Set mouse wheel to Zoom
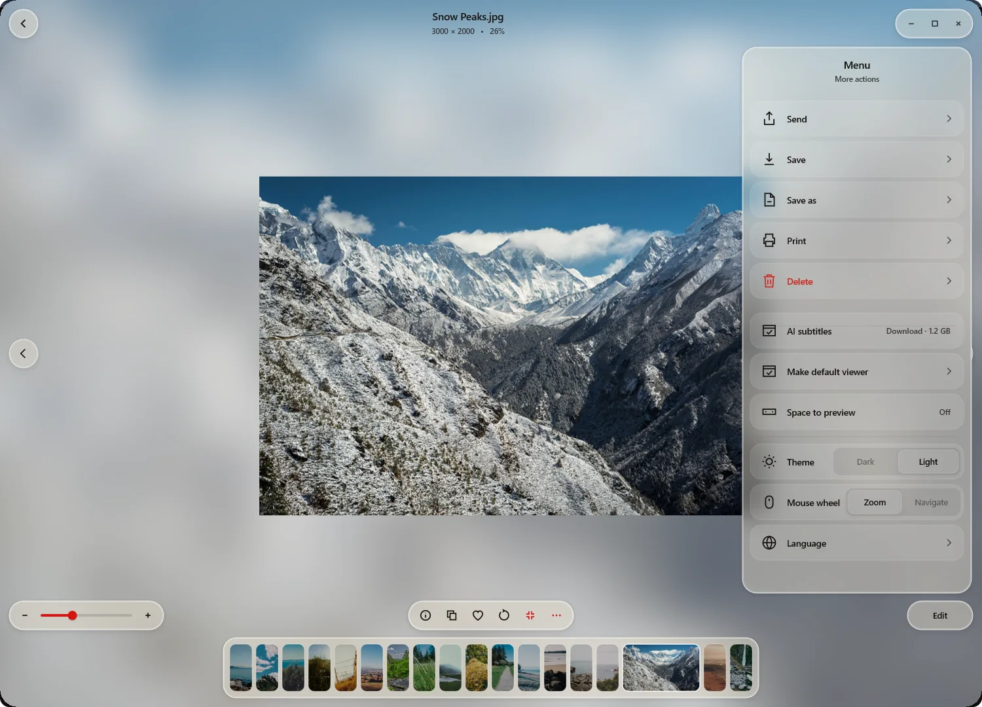 coord(875,502)
